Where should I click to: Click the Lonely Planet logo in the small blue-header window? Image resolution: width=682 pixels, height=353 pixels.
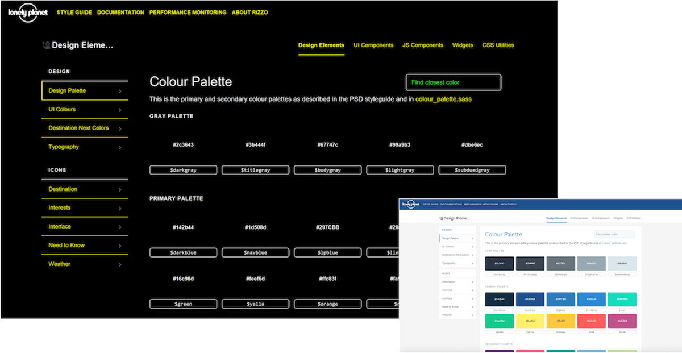[x=411, y=204]
